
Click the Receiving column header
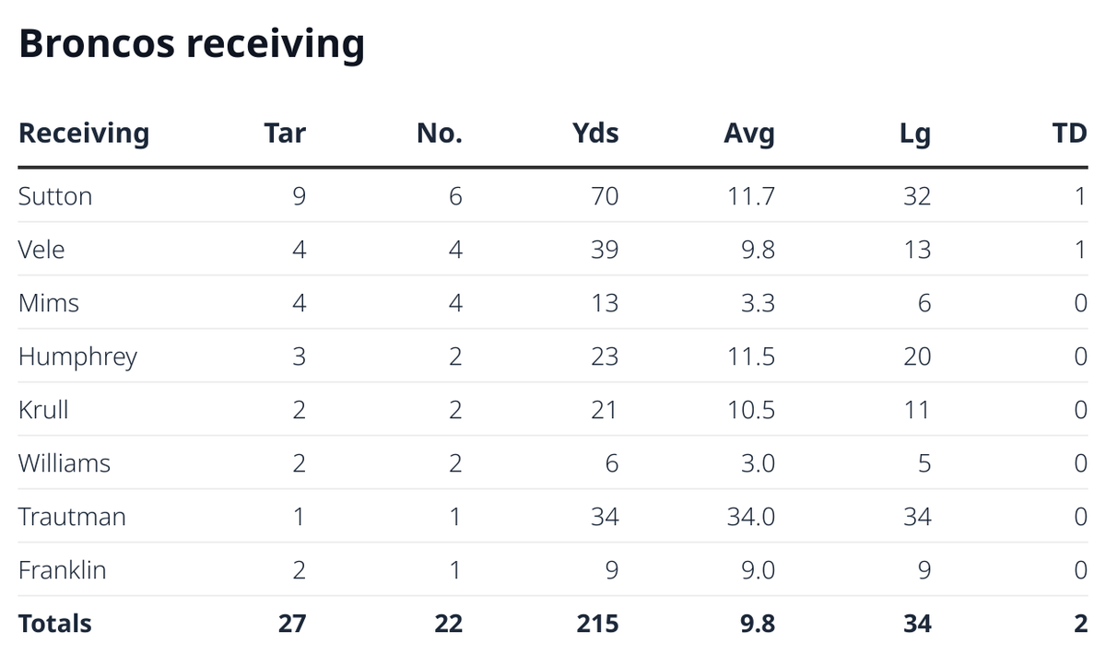tap(84, 134)
